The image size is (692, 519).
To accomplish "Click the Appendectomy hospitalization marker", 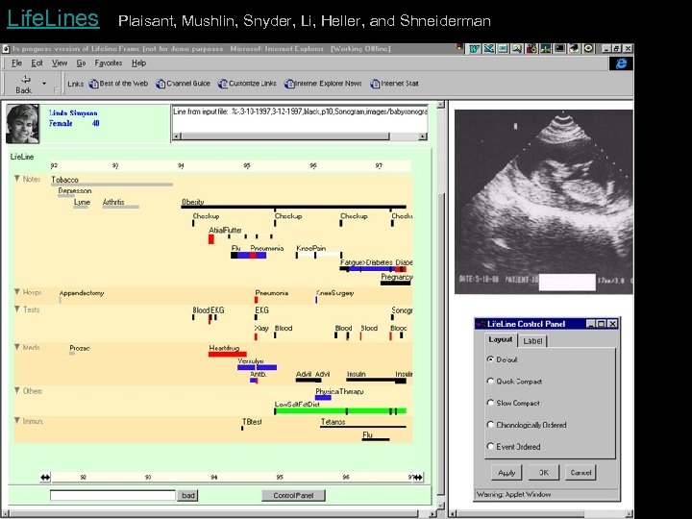I will click(60, 300).
